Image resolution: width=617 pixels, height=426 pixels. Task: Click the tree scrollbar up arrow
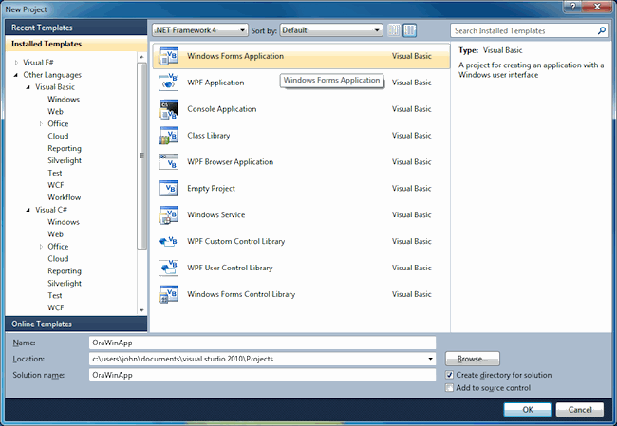[x=141, y=57]
